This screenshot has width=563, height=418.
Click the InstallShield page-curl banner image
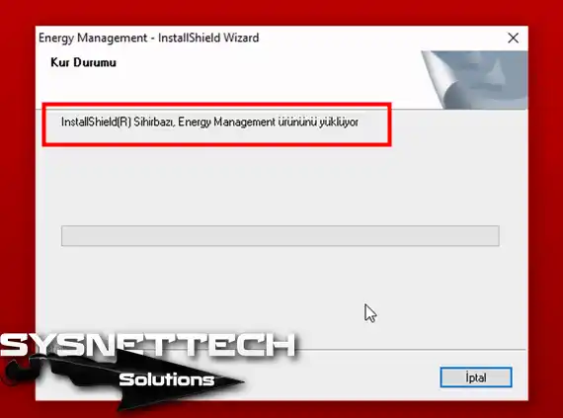tap(474, 80)
